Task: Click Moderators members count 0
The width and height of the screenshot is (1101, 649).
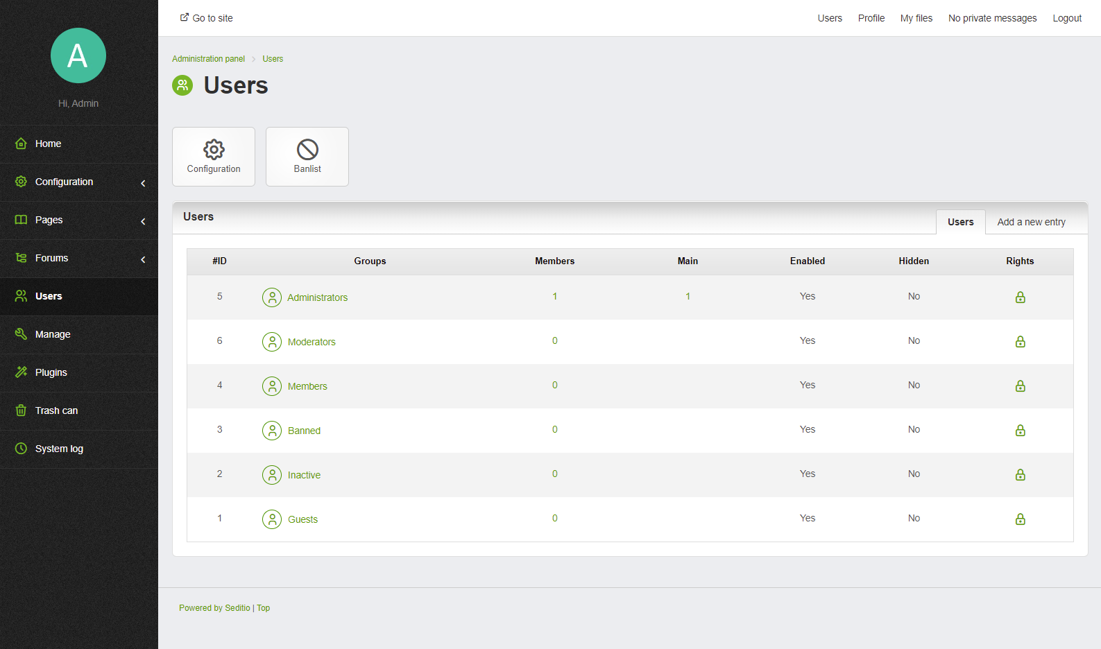Action: (555, 340)
